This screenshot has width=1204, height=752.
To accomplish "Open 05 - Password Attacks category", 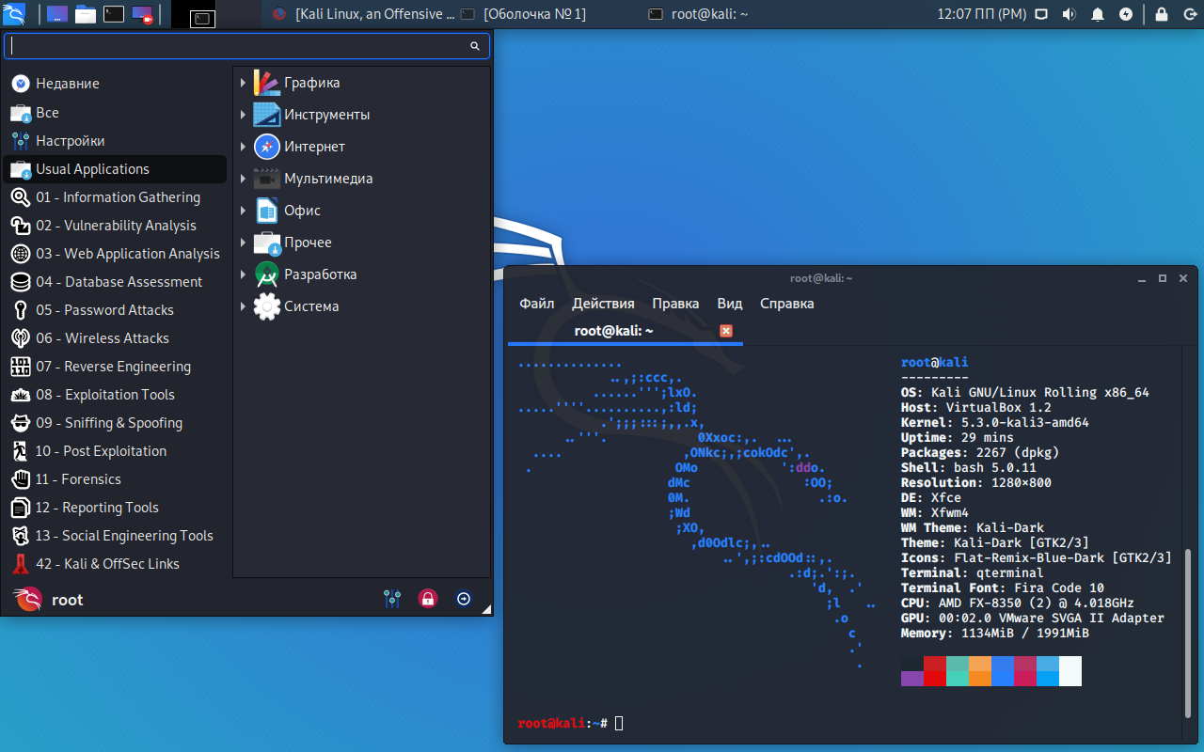I will 115,310.
